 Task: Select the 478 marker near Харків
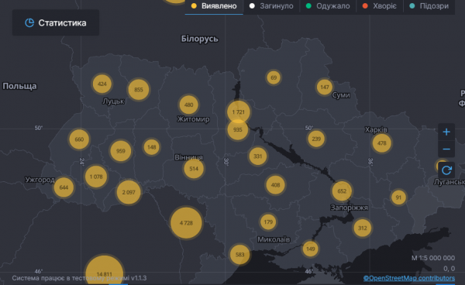[x=381, y=143]
